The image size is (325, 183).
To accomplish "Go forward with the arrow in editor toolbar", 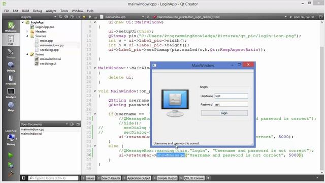I will [90, 17].
